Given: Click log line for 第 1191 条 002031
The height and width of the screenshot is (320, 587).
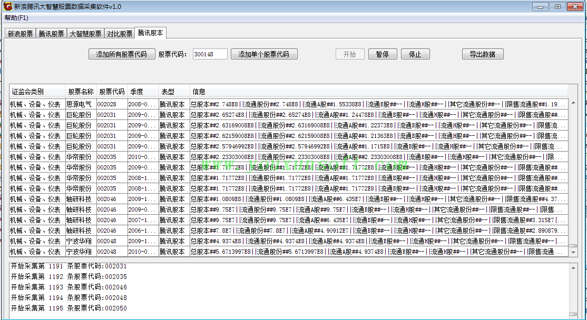Looking at the screenshot, I should coord(69,266).
